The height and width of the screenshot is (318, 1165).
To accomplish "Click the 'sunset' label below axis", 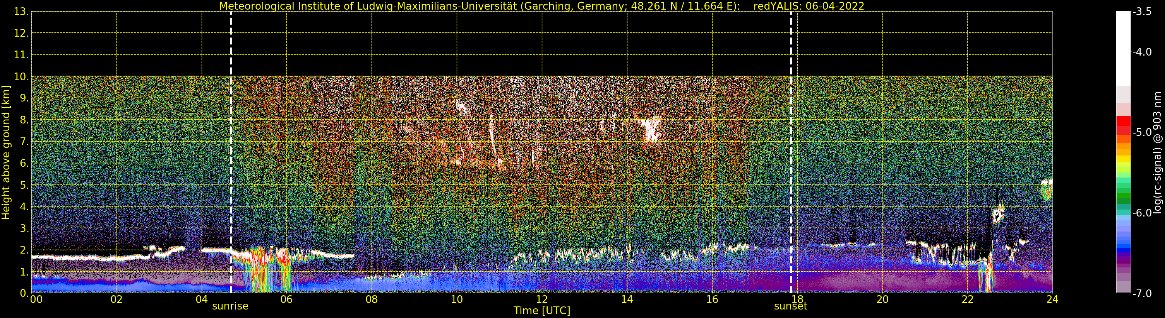I will 790,306.
